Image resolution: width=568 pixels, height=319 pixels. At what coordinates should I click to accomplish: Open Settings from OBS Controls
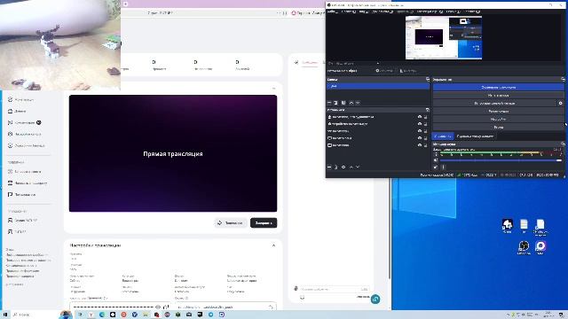click(499, 119)
